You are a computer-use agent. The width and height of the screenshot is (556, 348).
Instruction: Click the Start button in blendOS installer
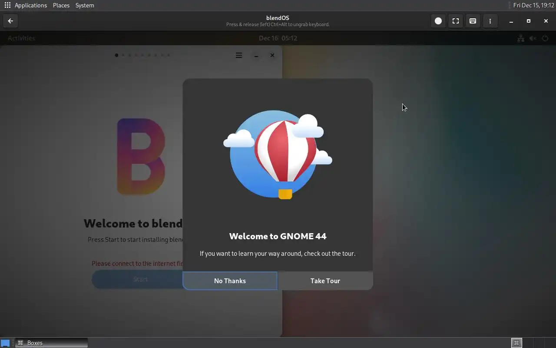tap(140, 279)
